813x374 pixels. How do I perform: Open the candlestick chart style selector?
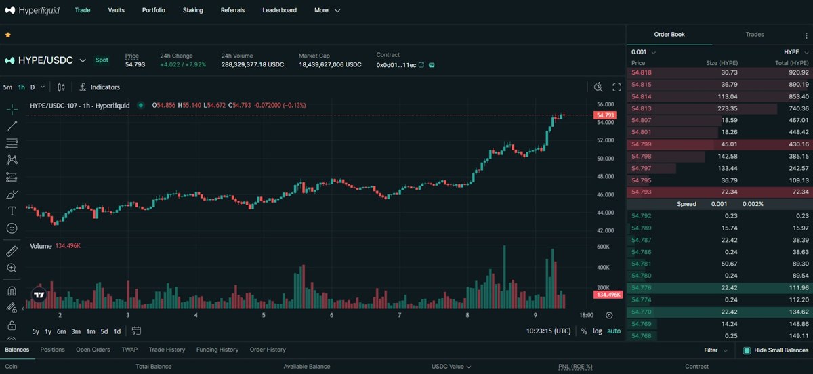click(61, 87)
